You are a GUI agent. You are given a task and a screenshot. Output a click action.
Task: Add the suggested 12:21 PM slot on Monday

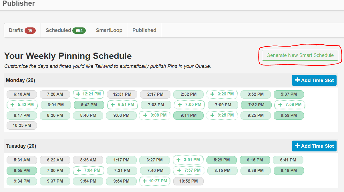(x=88, y=94)
